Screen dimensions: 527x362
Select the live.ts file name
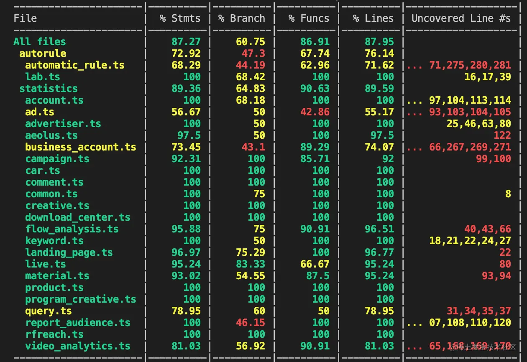(x=46, y=264)
